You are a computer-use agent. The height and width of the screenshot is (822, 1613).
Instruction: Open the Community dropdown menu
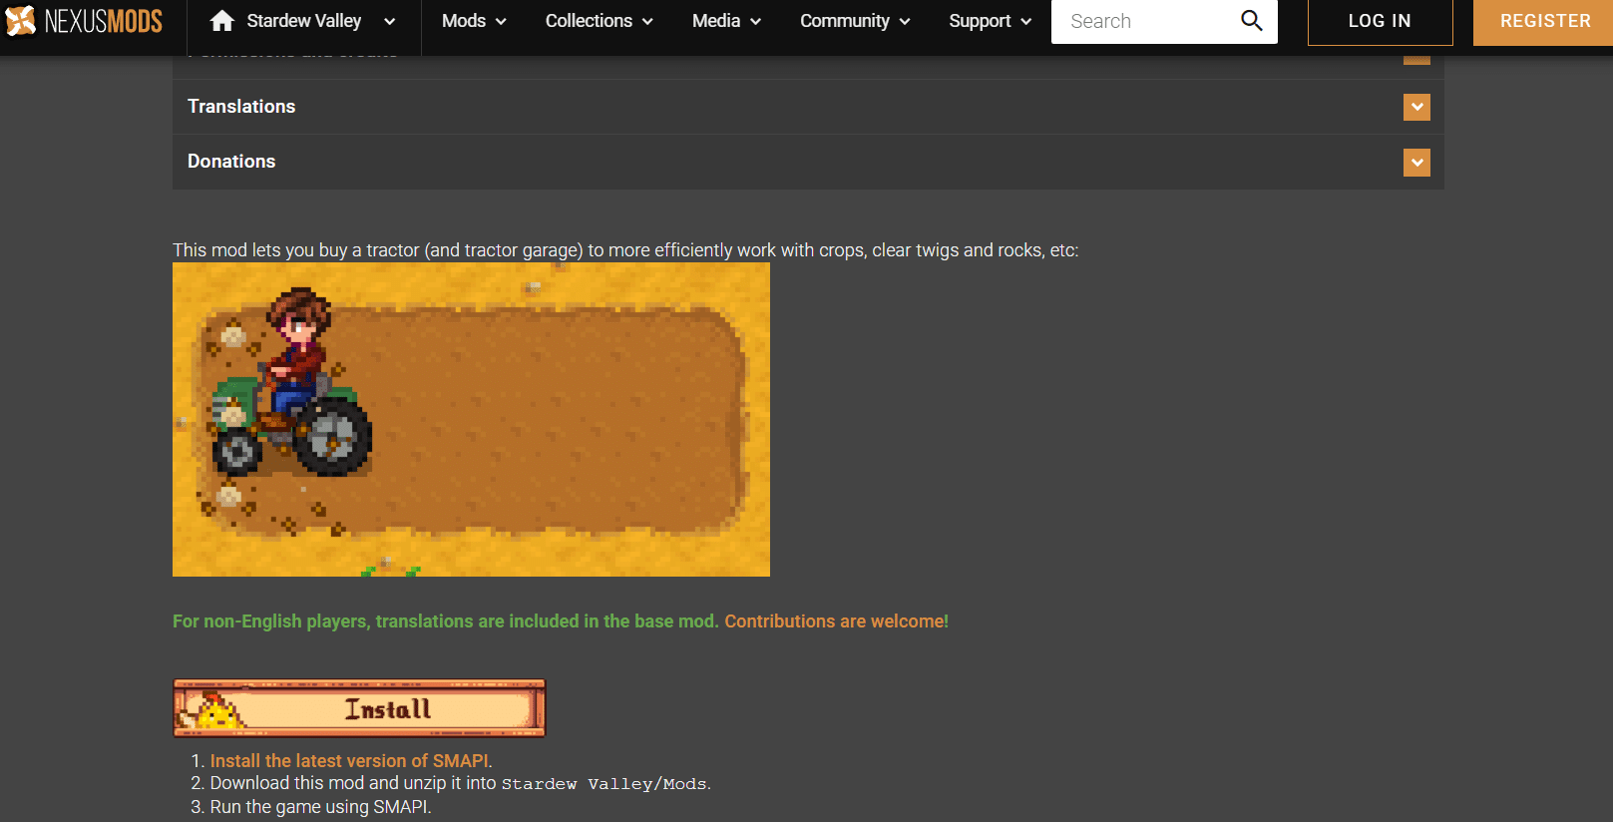point(854,21)
